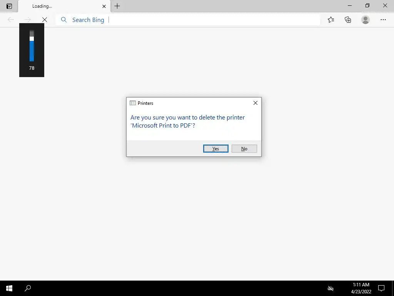Viewport: 394px width, 296px height.
Task: Adjust the volume slider overlay
Action: [32, 46]
